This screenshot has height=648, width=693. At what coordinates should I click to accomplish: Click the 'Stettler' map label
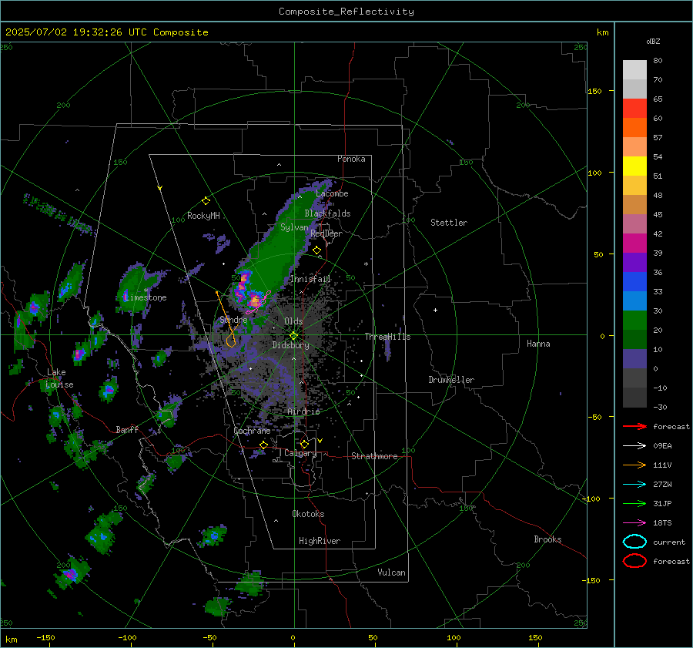coord(449,223)
